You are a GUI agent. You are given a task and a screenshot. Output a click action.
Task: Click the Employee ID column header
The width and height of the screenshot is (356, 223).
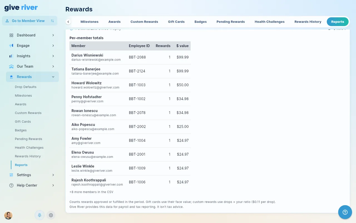coord(139,46)
